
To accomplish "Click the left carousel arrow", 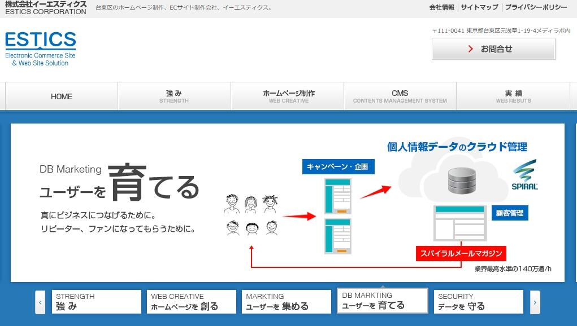I will pos(40,302).
